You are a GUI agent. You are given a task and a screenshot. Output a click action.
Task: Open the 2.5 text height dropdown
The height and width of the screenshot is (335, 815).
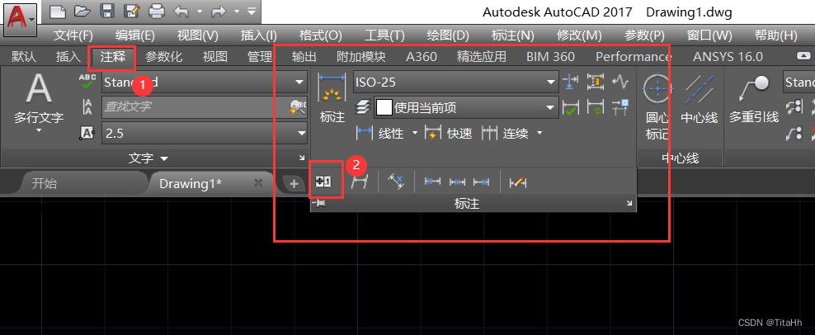pyautogui.click(x=205, y=133)
